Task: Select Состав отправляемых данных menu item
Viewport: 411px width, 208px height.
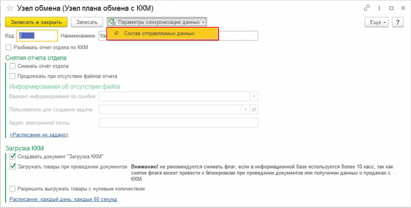Action: [159, 33]
